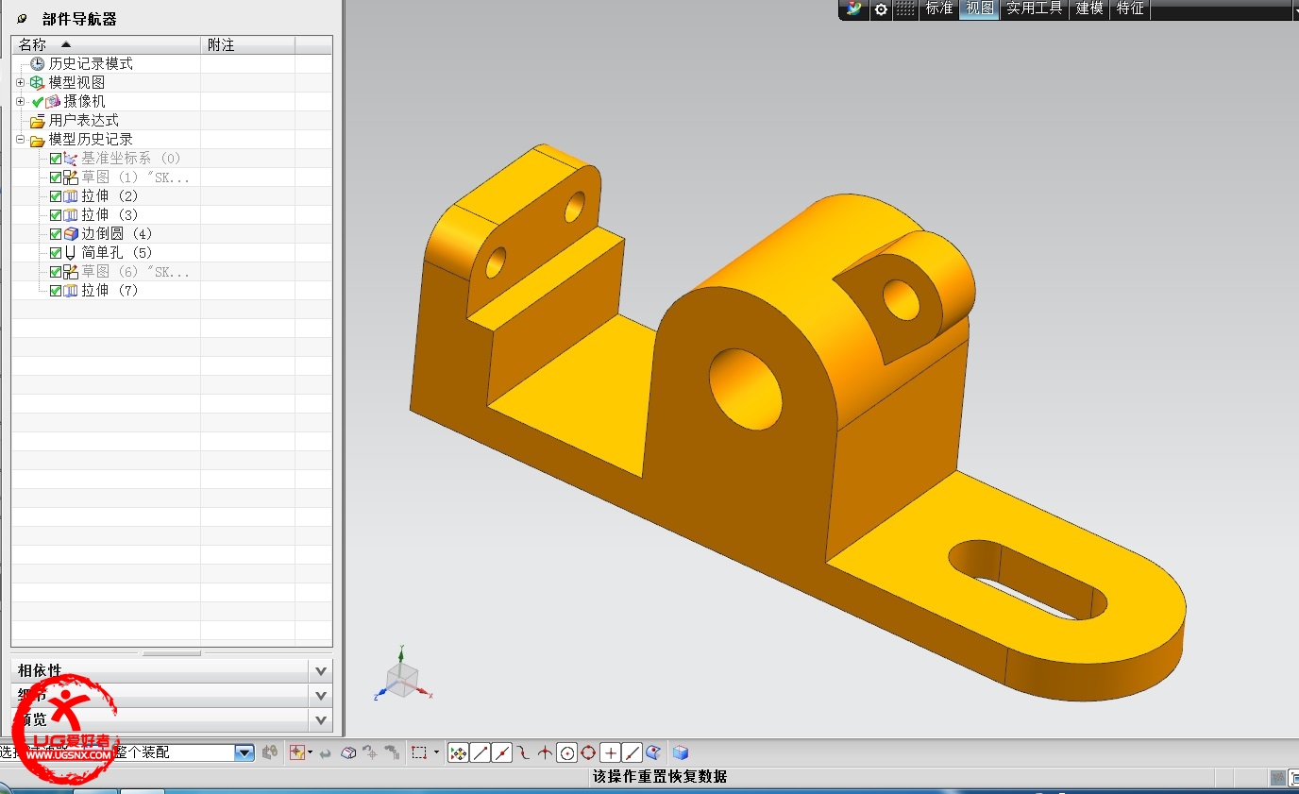Click the edge blend icon of 边倒圆 (4)
Screen dimensions: 1299x794
(71, 233)
